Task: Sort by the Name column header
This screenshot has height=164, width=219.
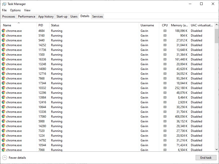Action: pos(7,25)
